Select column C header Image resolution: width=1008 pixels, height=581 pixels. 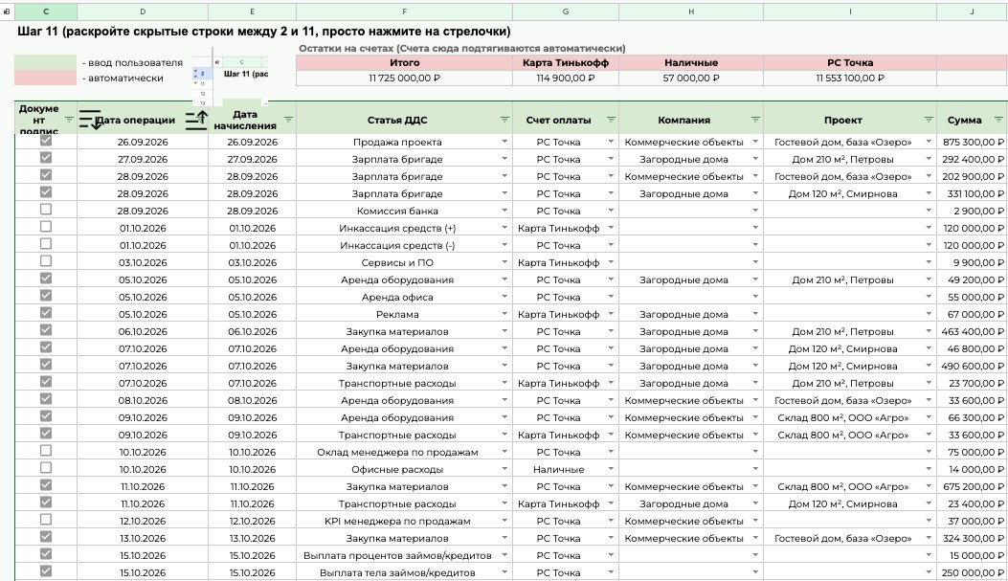tap(46, 11)
